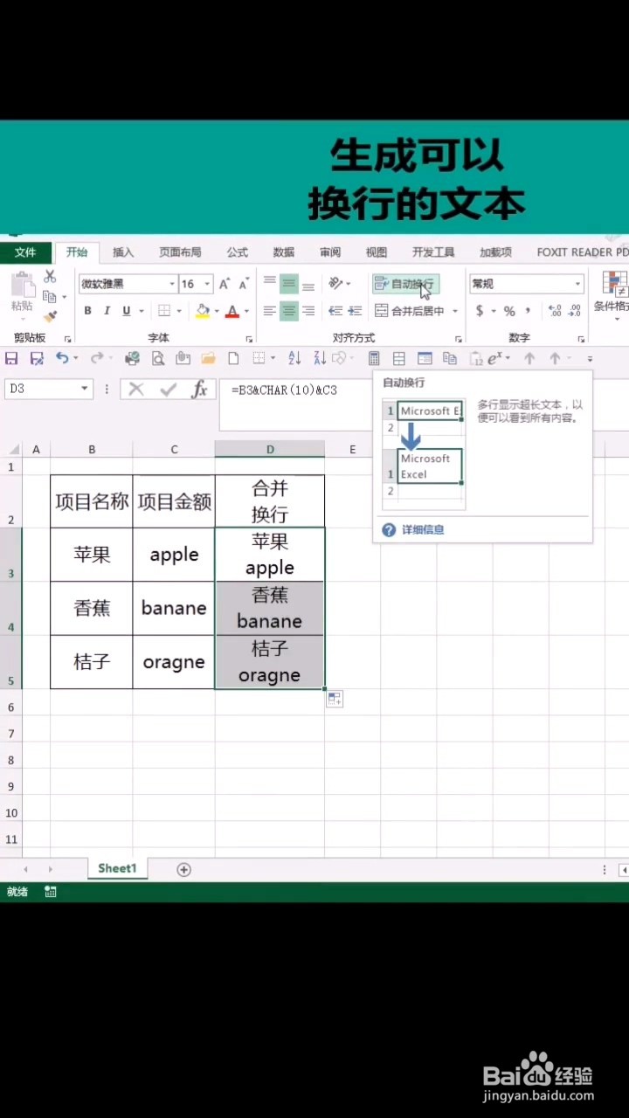The width and height of the screenshot is (629, 1118).
Task: Apply red font color
Action: click(x=232, y=311)
